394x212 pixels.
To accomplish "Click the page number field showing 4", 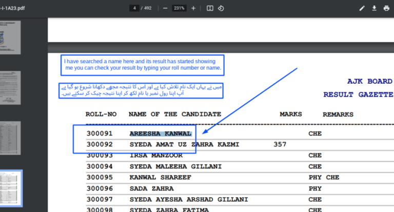I will 134,8.
